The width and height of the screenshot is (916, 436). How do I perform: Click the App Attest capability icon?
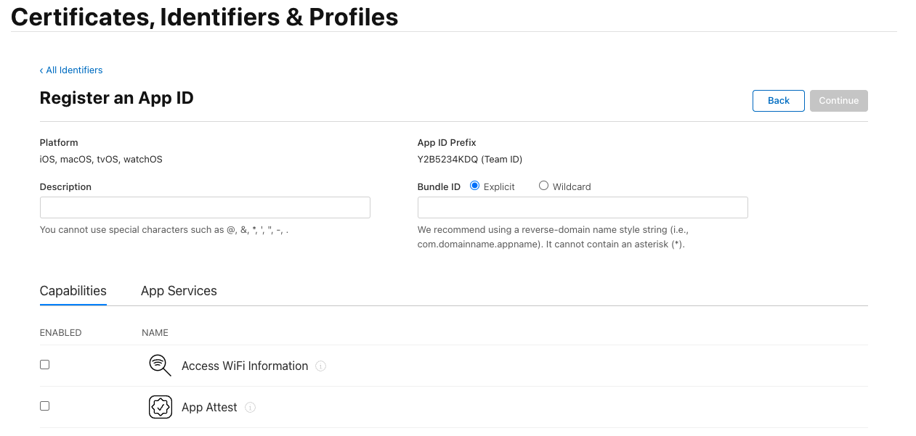click(x=160, y=406)
